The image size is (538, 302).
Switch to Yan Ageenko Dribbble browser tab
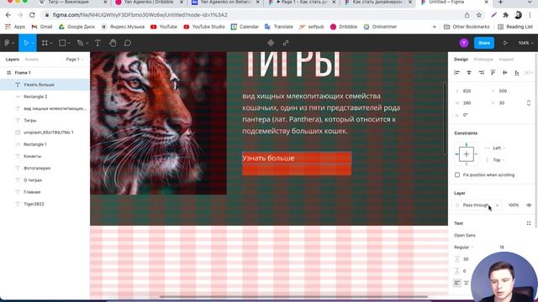coord(149,3)
